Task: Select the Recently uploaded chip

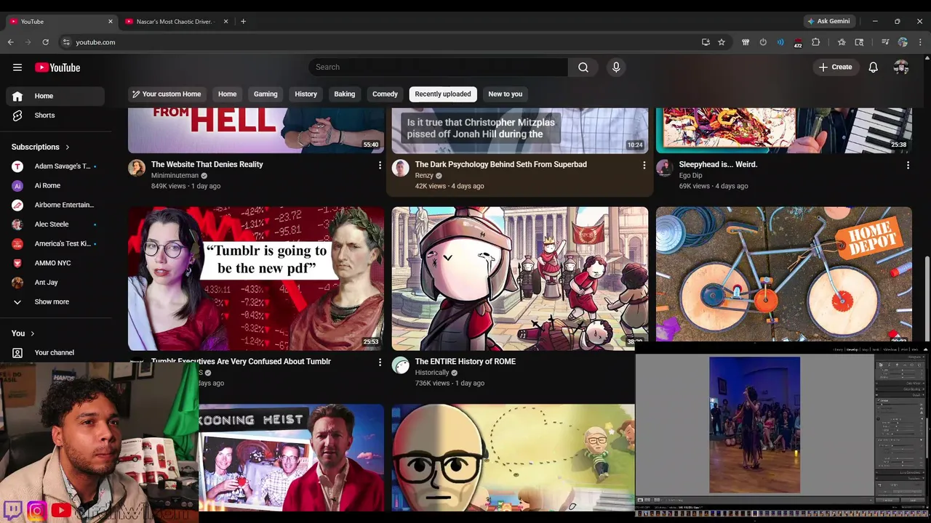Action: (x=443, y=94)
